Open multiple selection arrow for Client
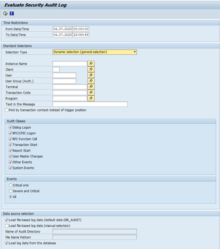The image size is (220, 249). [x=91, y=69]
